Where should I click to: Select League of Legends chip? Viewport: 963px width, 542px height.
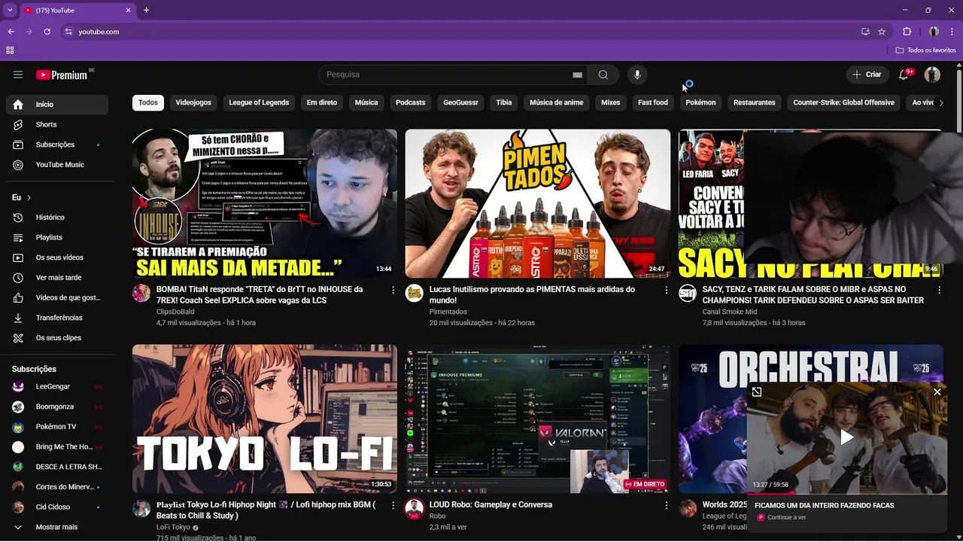click(x=259, y=102)
